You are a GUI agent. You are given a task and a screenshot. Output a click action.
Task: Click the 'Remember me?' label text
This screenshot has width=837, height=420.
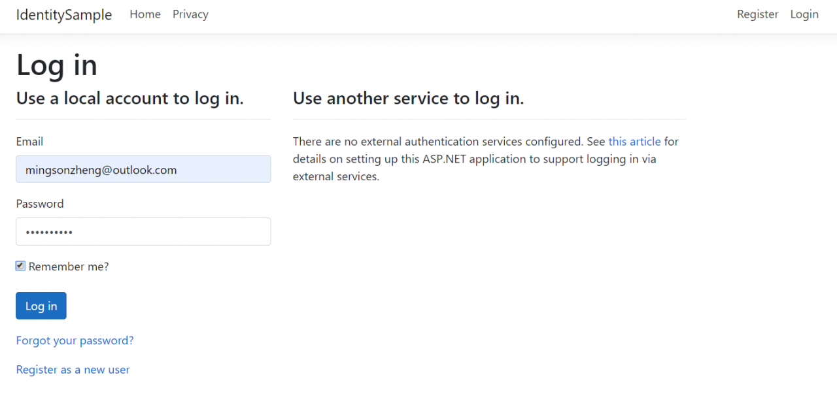coord(69,267)
